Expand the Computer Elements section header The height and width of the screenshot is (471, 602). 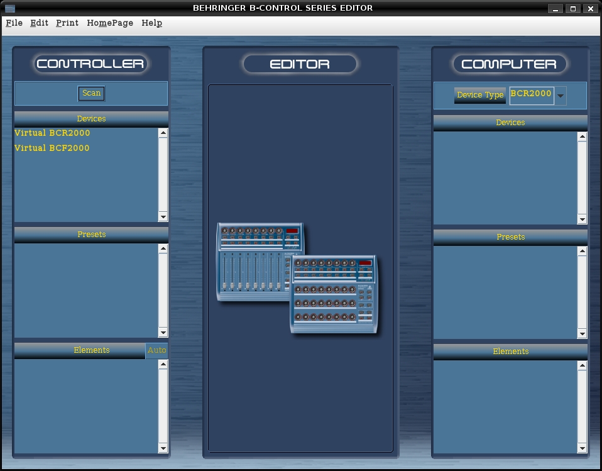click(x=510, y=352)
